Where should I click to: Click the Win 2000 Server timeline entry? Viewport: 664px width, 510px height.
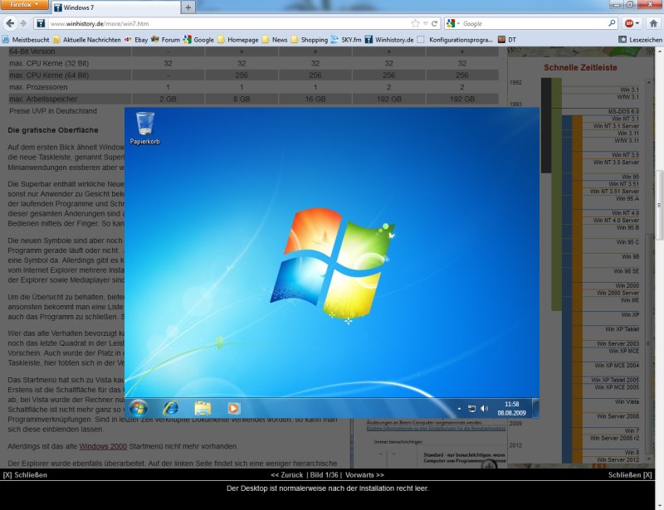(618, 293)
